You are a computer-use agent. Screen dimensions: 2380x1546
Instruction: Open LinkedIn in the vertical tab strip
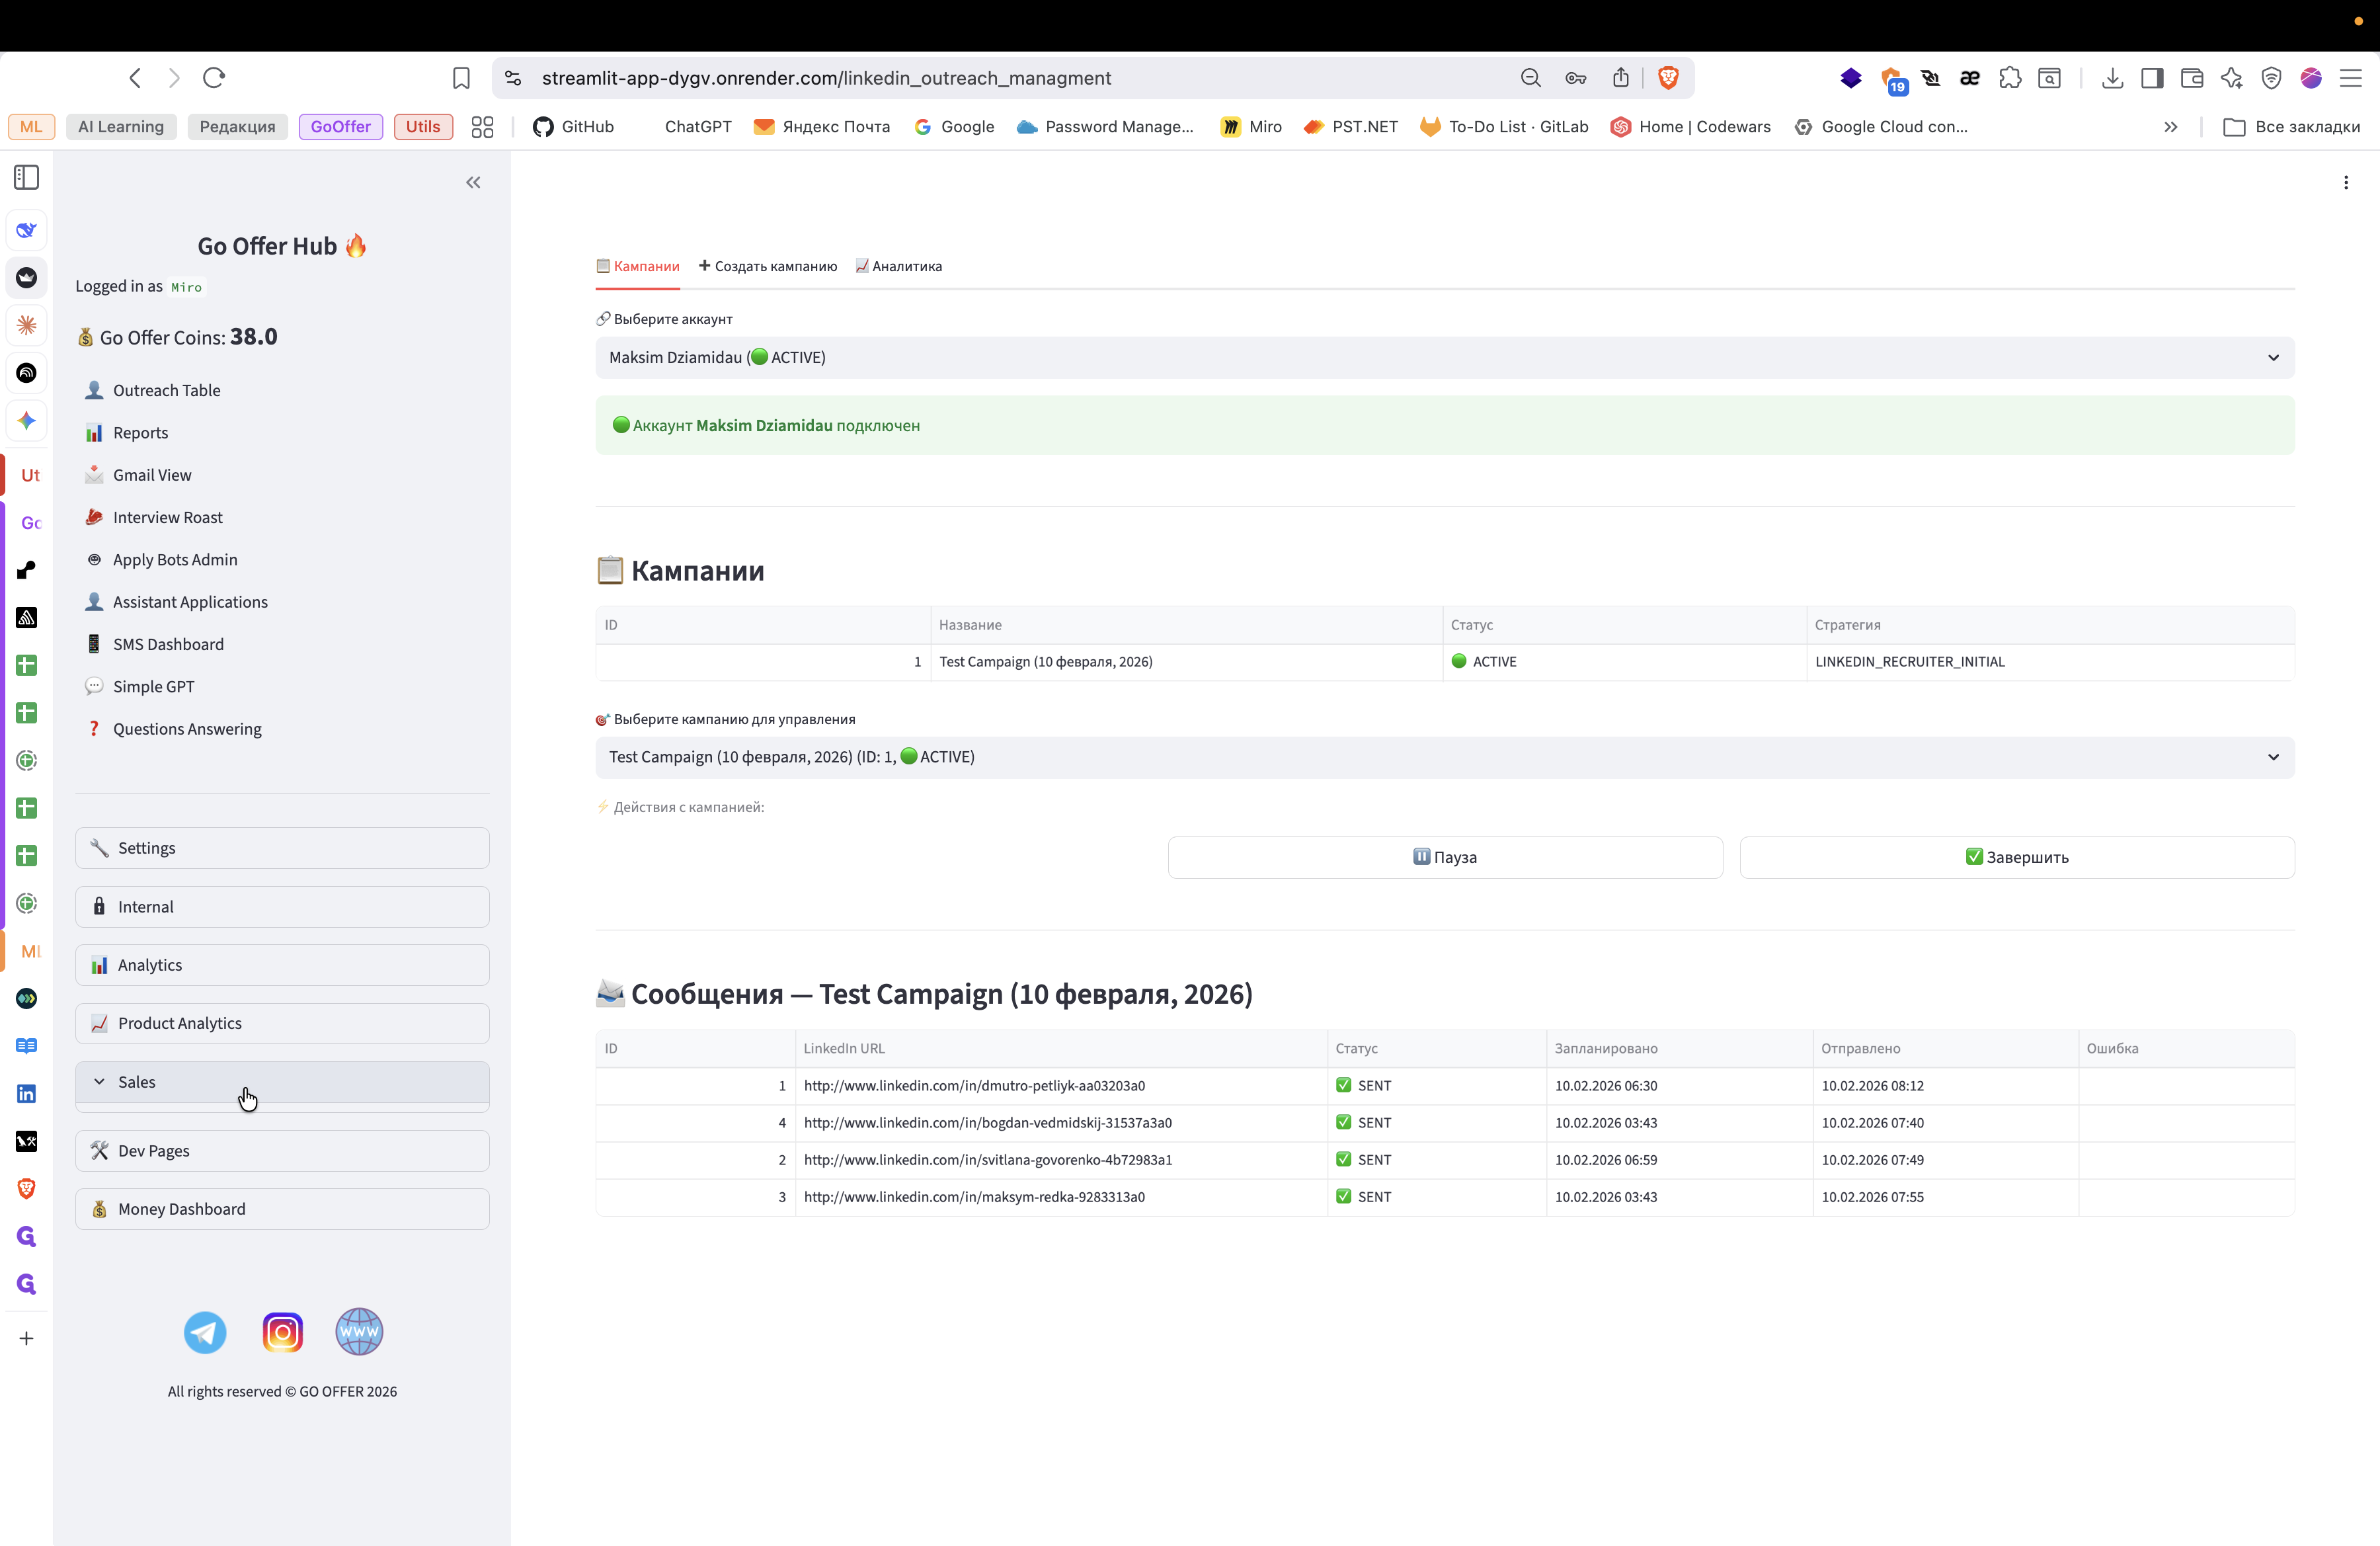pyautogui.click(x=27, y=1094)
